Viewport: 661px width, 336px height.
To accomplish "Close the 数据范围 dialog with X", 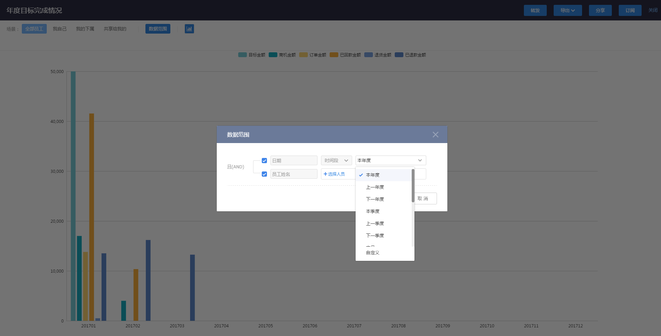I will [435, 135].
